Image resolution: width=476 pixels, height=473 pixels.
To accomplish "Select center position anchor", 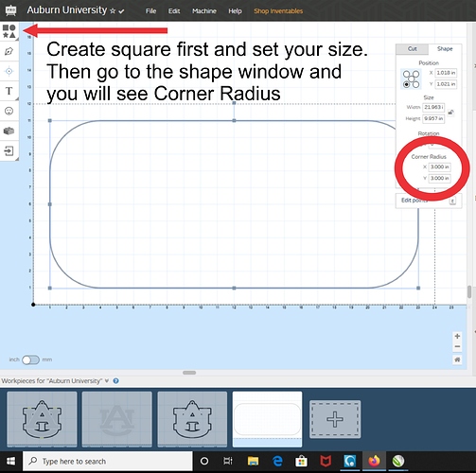I will 412,79.
